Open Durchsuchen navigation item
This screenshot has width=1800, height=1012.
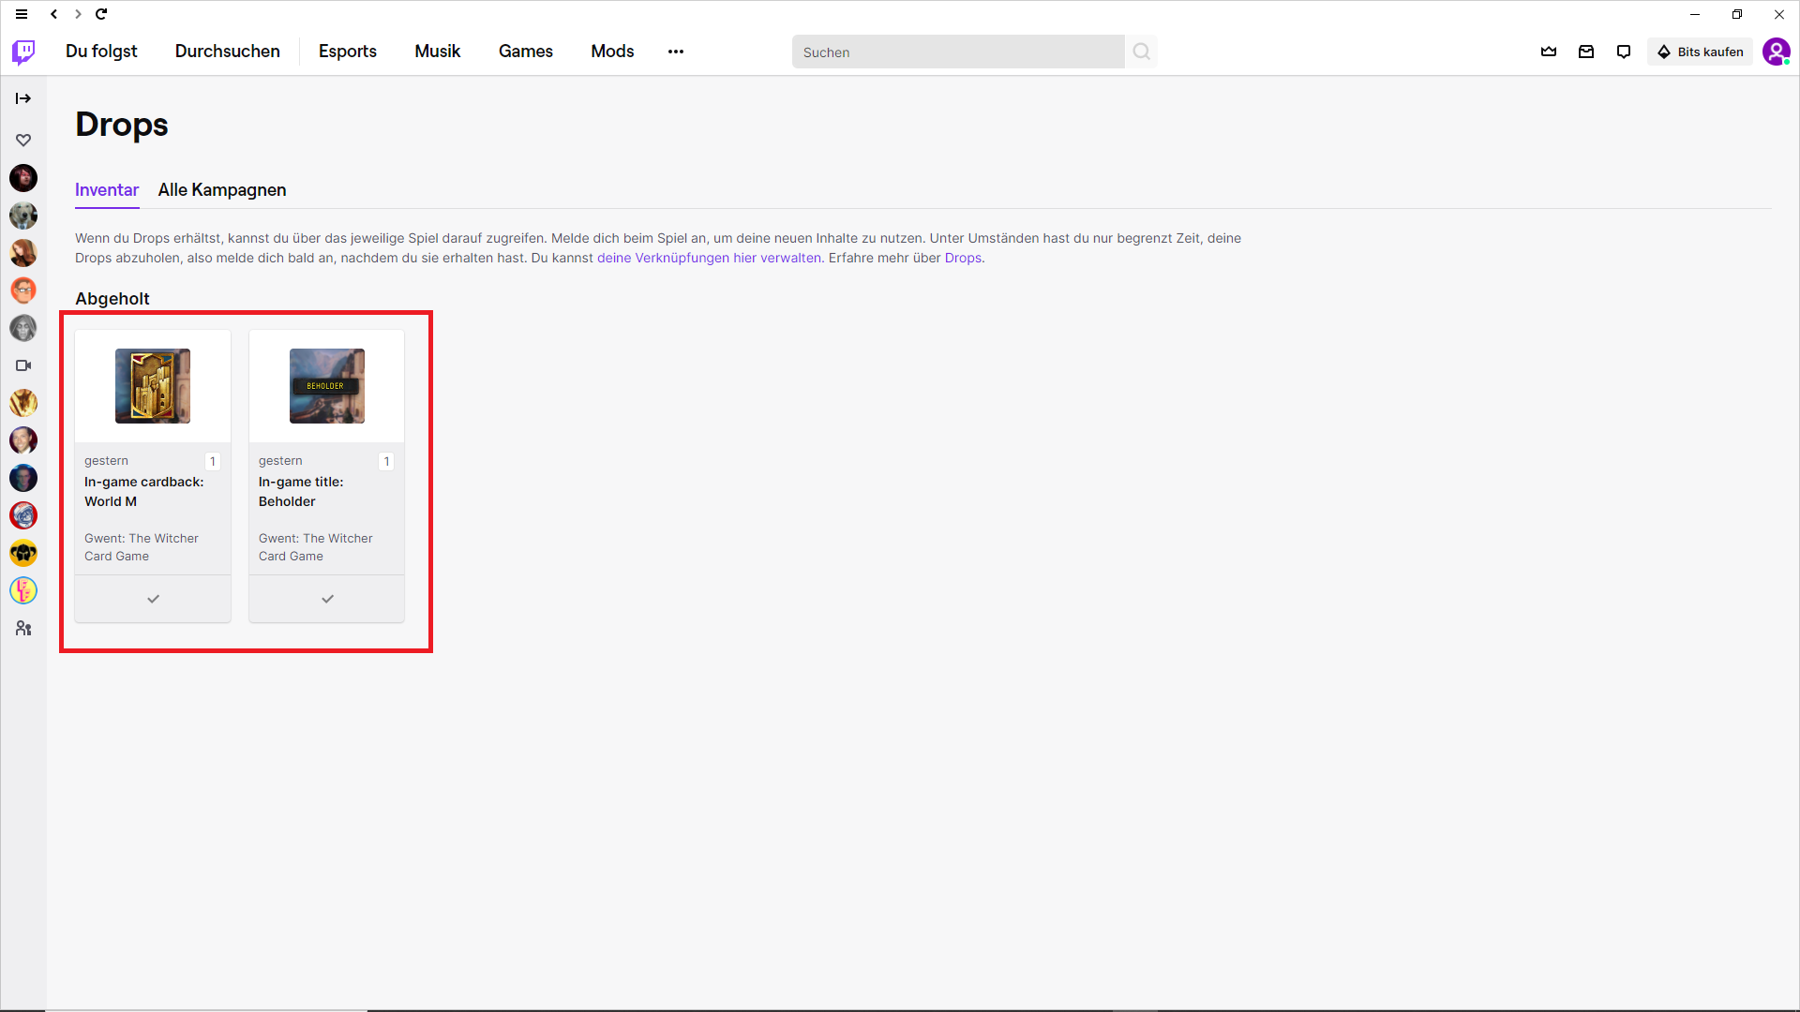pyautogui.click(x=228, y=52)
